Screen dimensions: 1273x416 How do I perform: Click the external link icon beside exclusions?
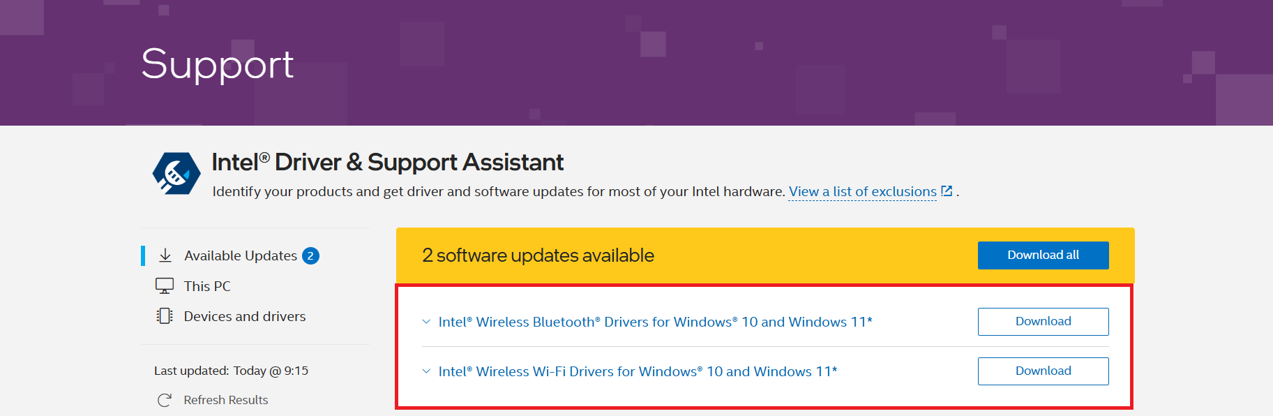(x=947, y=191)
